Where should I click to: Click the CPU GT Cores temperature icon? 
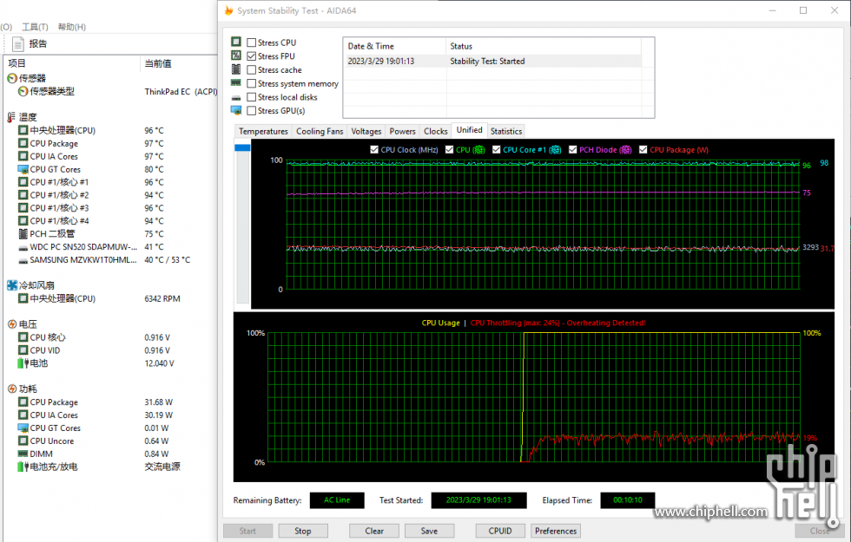(23, 169)
